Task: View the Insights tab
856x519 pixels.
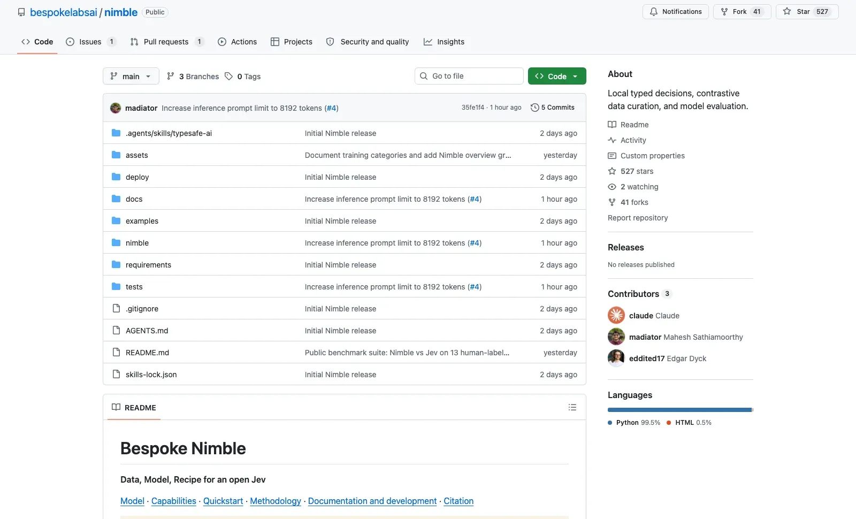Action: (x=444, y=42)
